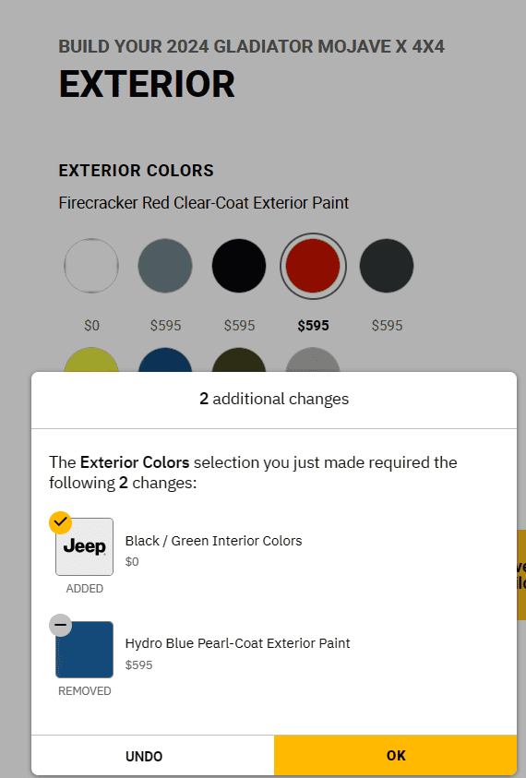Confirm changes with the OK button

tap(396, 755)
